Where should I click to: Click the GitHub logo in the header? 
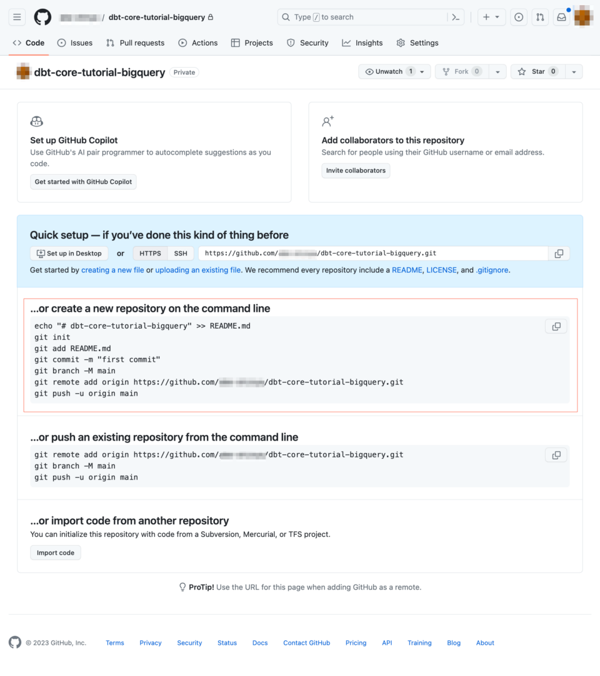[x=42, y=17]
